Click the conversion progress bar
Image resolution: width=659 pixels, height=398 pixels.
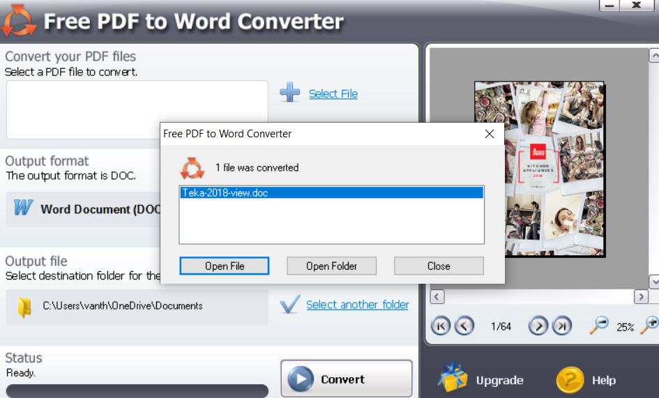(x=137, y=391)
